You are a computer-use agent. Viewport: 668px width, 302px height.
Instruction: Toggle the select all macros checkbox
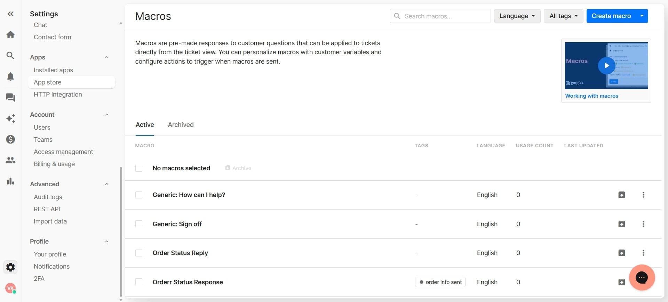click(x=139, y=168)
